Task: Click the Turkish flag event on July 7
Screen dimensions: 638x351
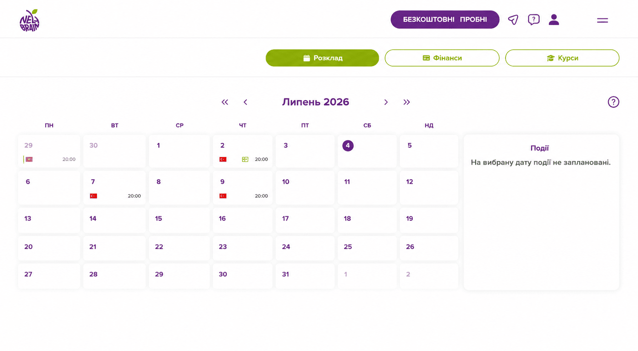Action: click(94, 196)
